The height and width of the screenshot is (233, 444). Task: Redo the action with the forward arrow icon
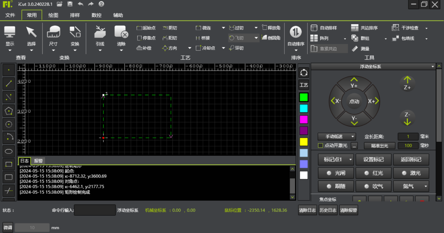pyautogui.click(x=91, y=4)
